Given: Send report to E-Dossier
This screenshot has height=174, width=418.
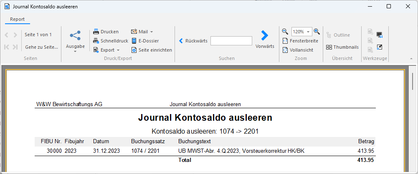Looking at the screenshot, I should (x=145, y=41).
